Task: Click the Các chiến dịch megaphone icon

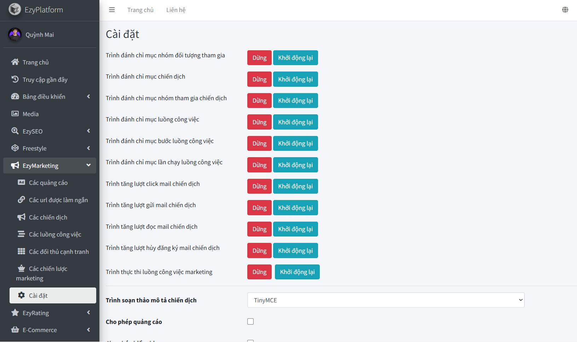Action: tap(21, 217)
